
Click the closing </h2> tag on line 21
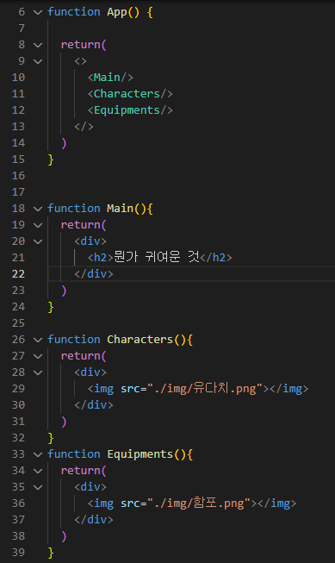[x=216, y=258]
